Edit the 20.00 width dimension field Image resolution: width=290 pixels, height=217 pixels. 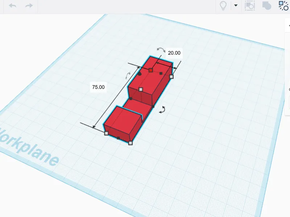click(x=174, y=53)
